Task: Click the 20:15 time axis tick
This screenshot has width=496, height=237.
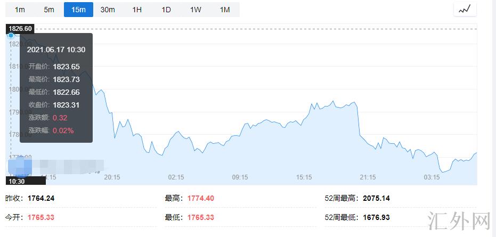Action: [112, 177]
